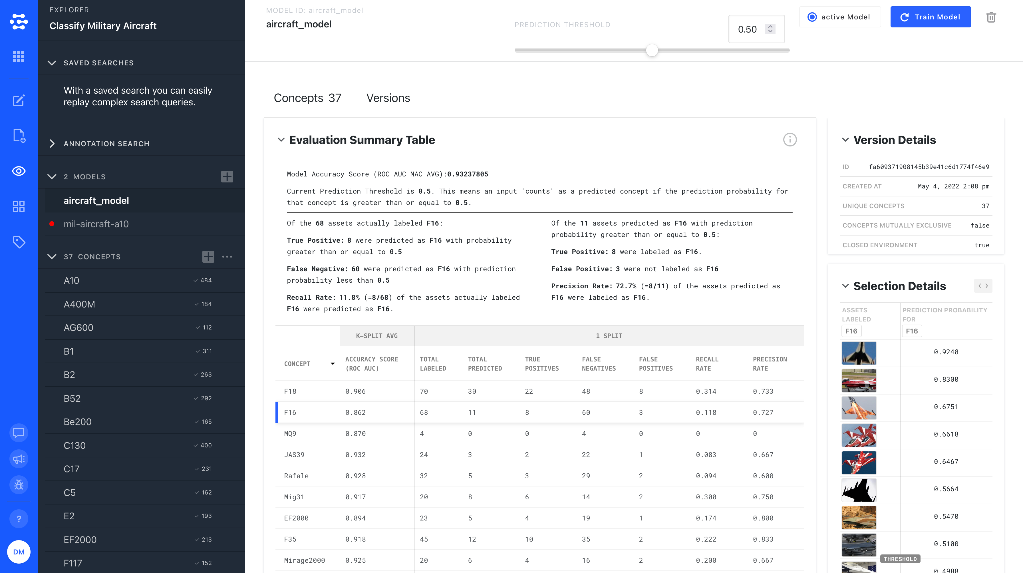Collapse the Version Details panel
This screenshot has height=573, width=1023.
click(845, 140)
